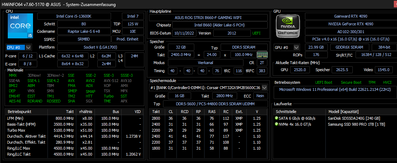The image size is (397, 163).
Task: Click the GDDR6X SDRAM field
Action: point(350,47)
